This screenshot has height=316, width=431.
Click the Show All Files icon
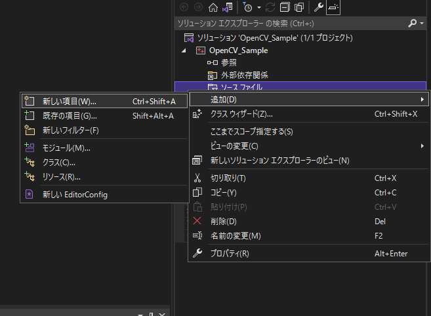(x=299, y=7)
